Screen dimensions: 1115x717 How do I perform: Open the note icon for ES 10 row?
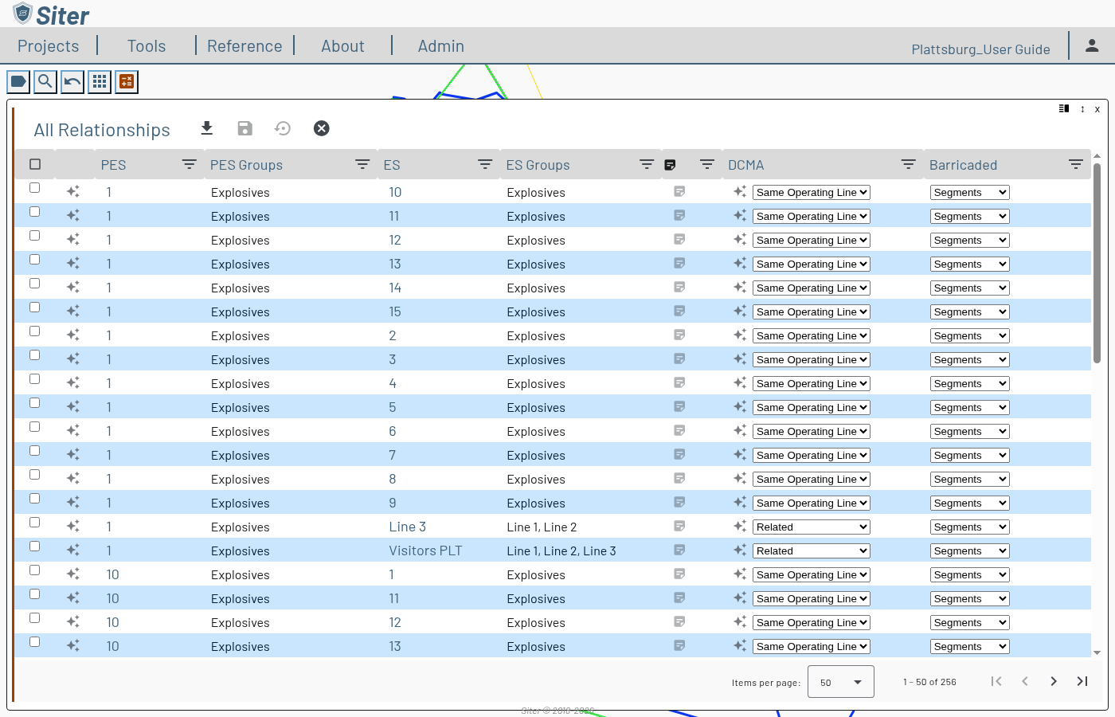pyautogui.click(x=679, y=191)
